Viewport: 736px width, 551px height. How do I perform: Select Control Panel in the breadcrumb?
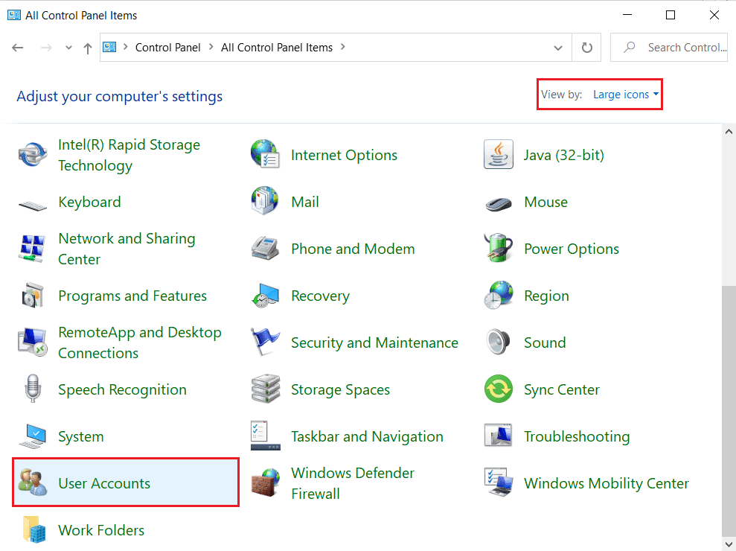(x=168, y=47)
